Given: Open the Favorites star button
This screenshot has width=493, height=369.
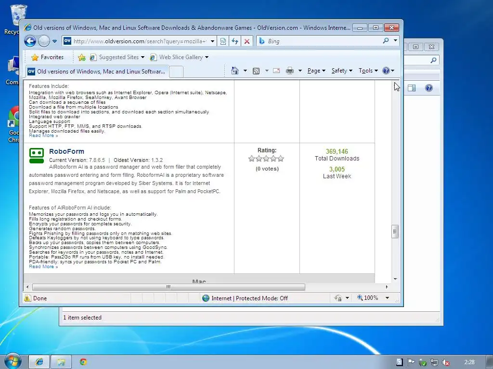Looking at the screenshot, I should [x=48, y=57].
